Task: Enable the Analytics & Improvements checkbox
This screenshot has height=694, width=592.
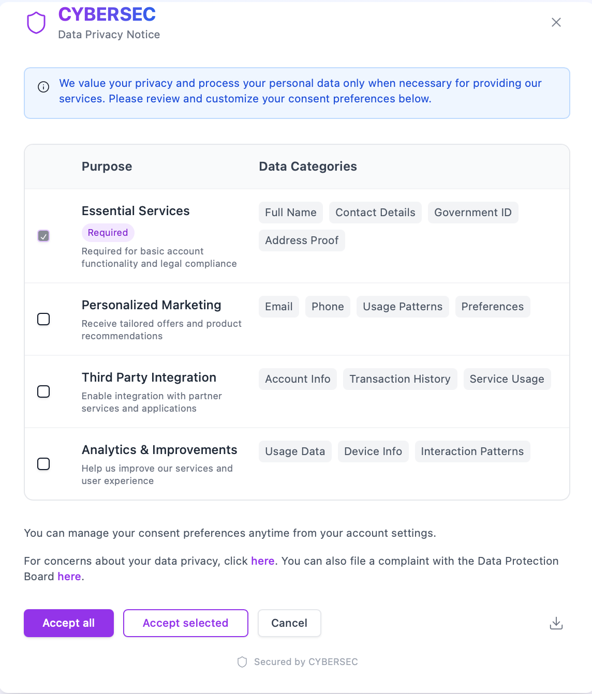Action: (x=43, y=464)
